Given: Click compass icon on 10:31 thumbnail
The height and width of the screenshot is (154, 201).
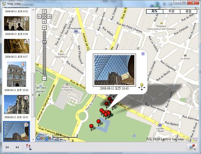Looking at the screenshot, I should [26, 98].
